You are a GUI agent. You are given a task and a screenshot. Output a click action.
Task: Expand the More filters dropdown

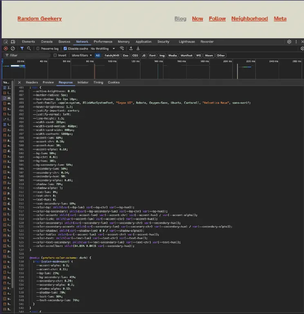pyautogui.click(x=82, y=55)
